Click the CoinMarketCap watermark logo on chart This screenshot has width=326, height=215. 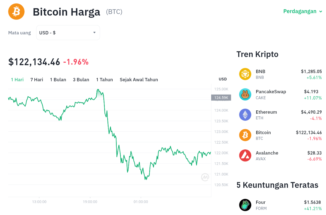tap(205, 177)
